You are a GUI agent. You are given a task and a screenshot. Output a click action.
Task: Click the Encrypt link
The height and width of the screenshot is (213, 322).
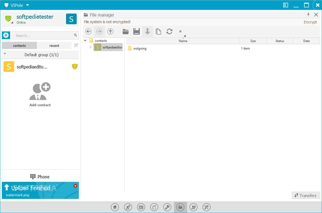[x=310, y=22]
